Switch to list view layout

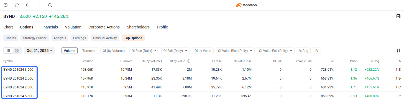coord(8,51)
